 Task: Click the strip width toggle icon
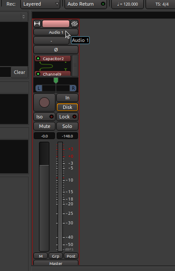[x=37, y=24]
